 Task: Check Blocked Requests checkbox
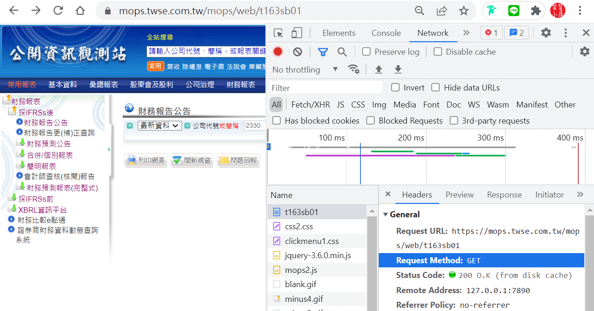click(x=371, y=120)
